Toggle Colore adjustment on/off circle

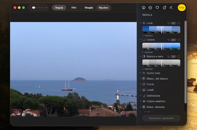click(179, 40)
